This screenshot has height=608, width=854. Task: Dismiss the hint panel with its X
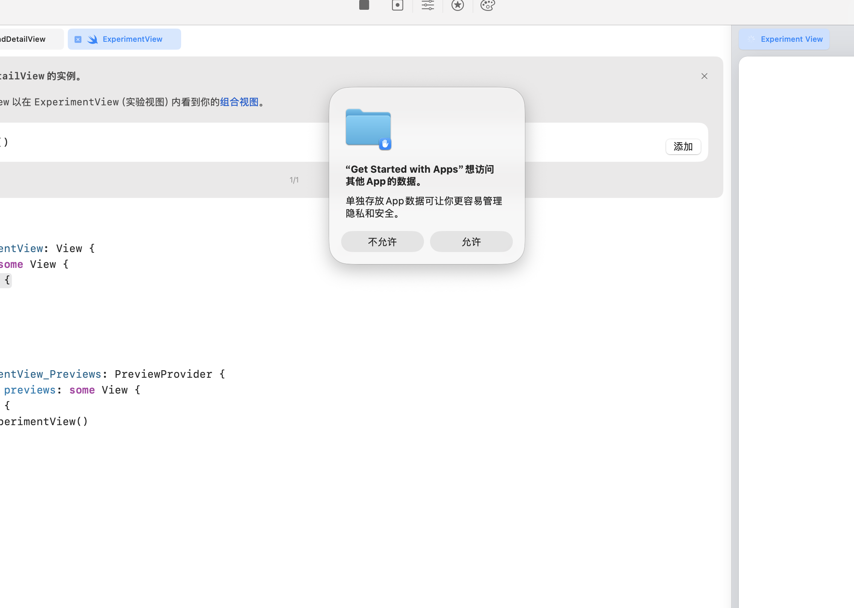coord(704,76)
